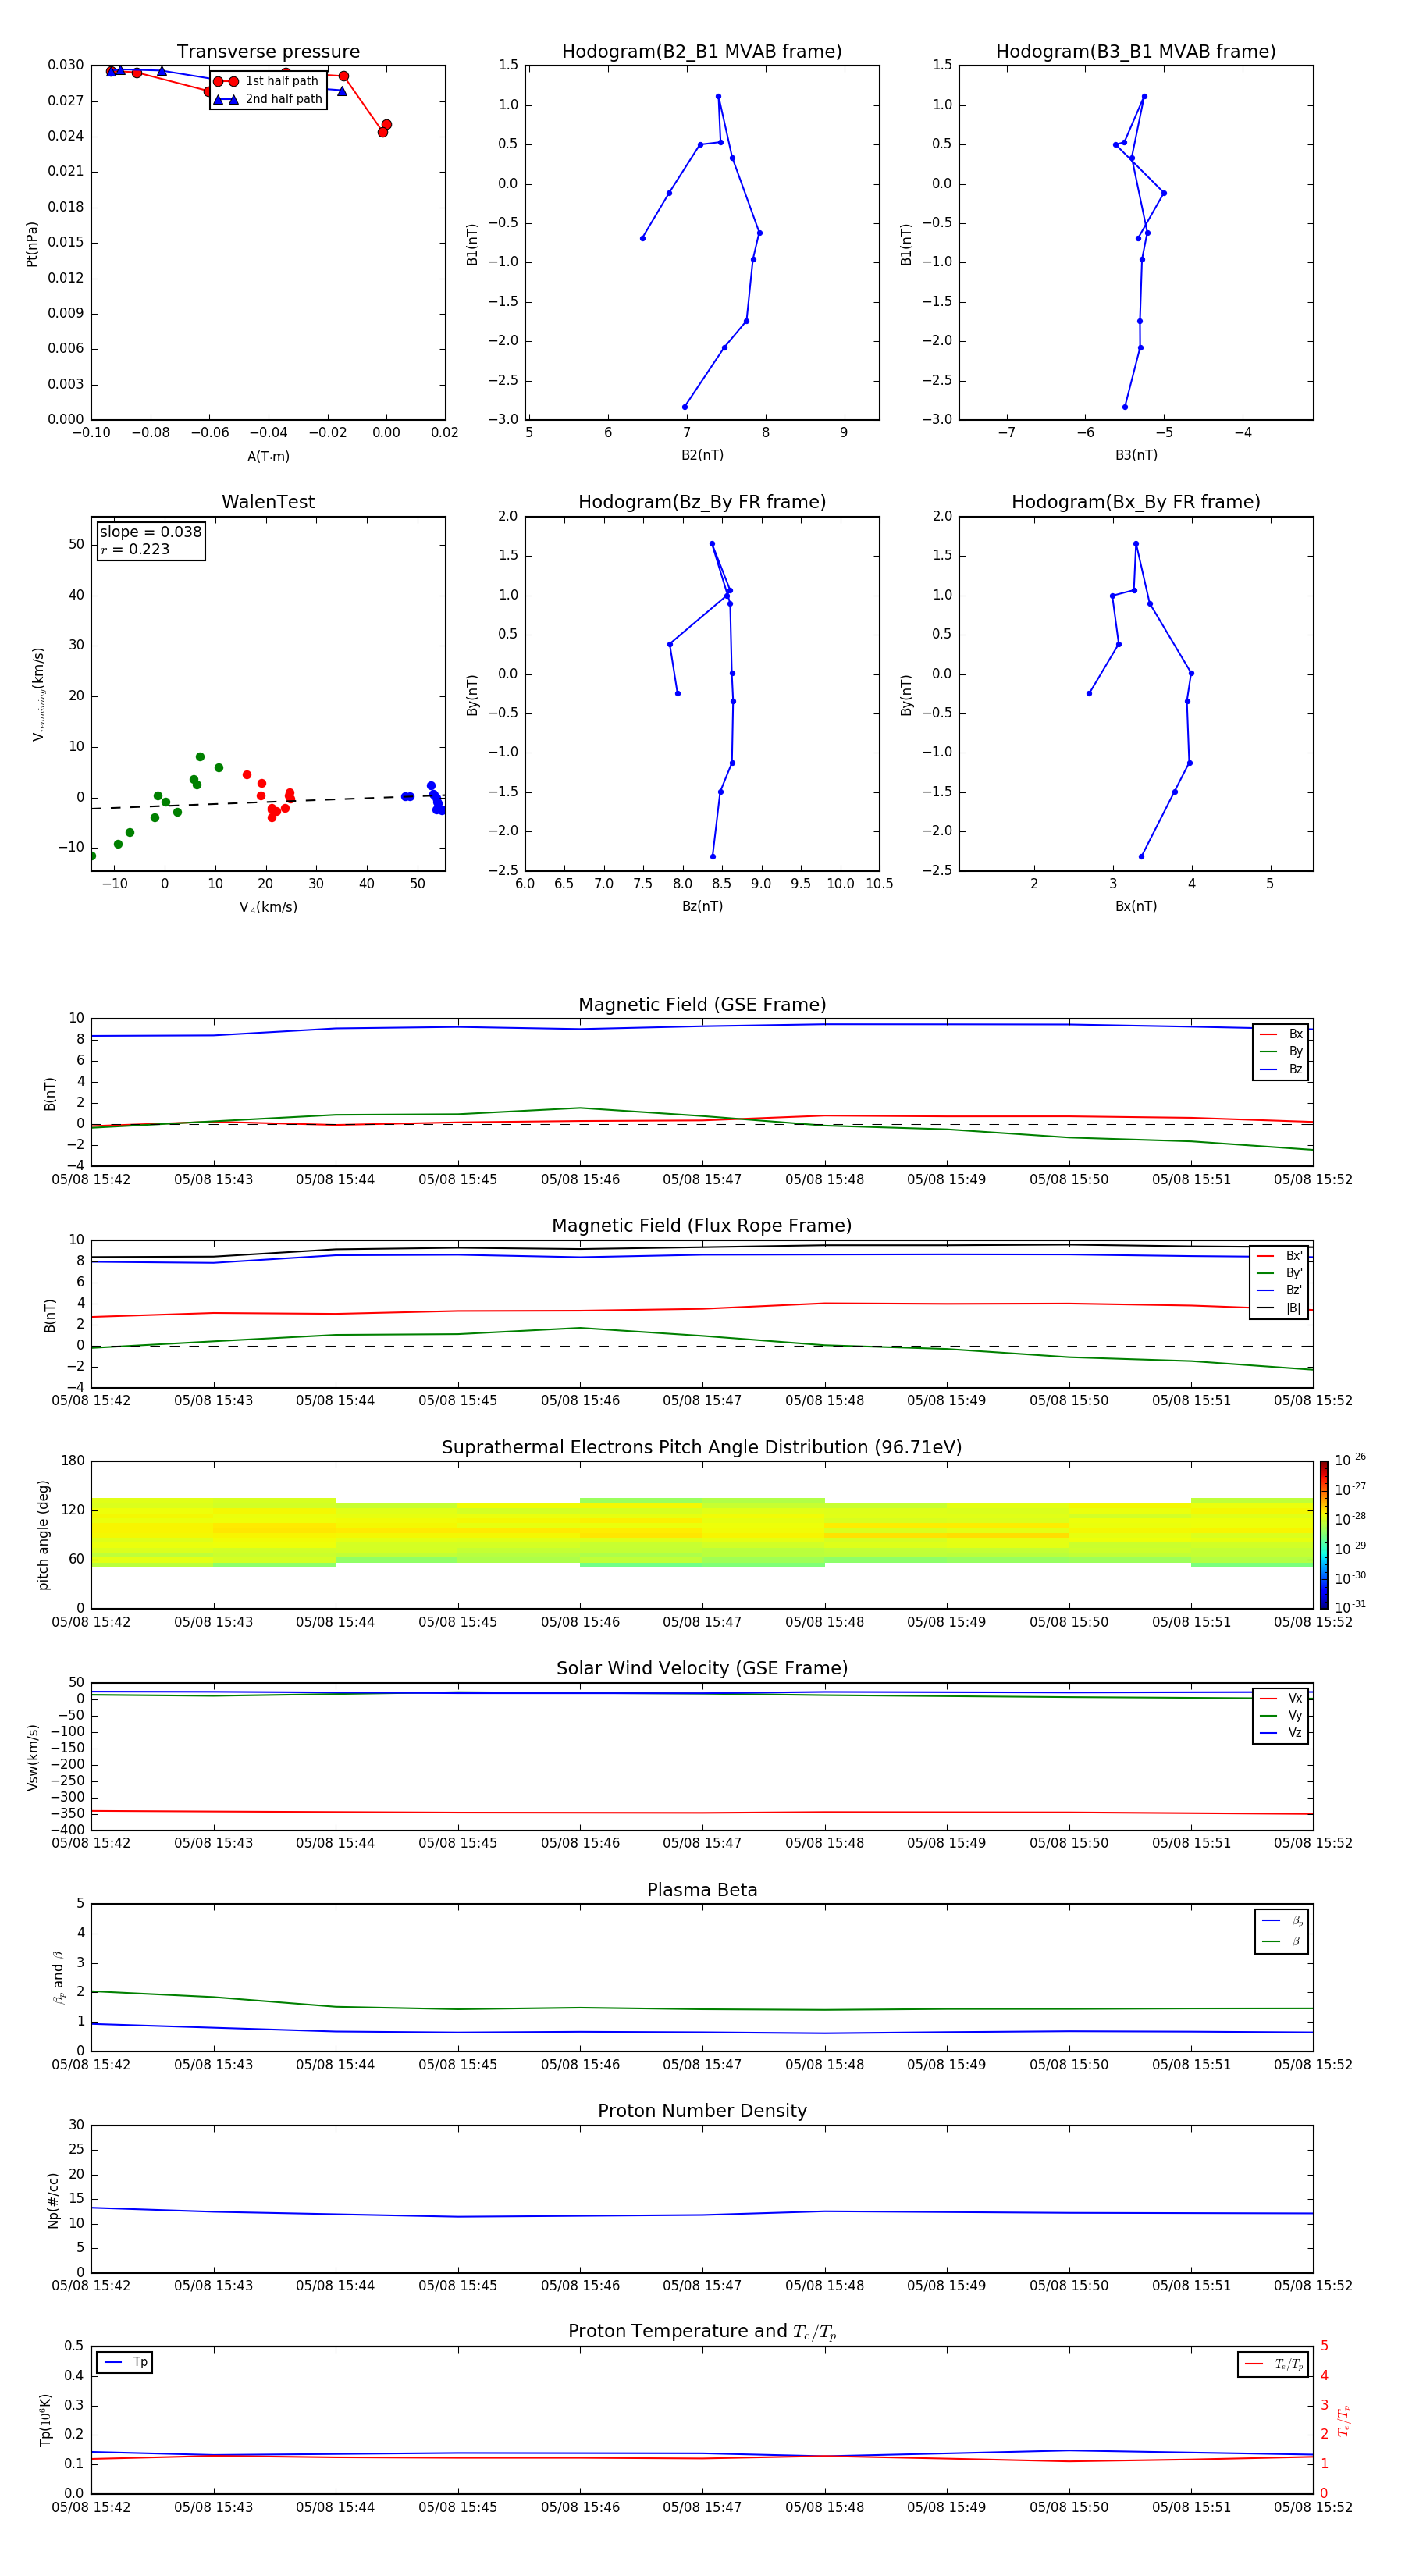Click the "Solar Wind Velocity (GSE Frame)" title
1405x2576 pixels.
point(702,1669)
